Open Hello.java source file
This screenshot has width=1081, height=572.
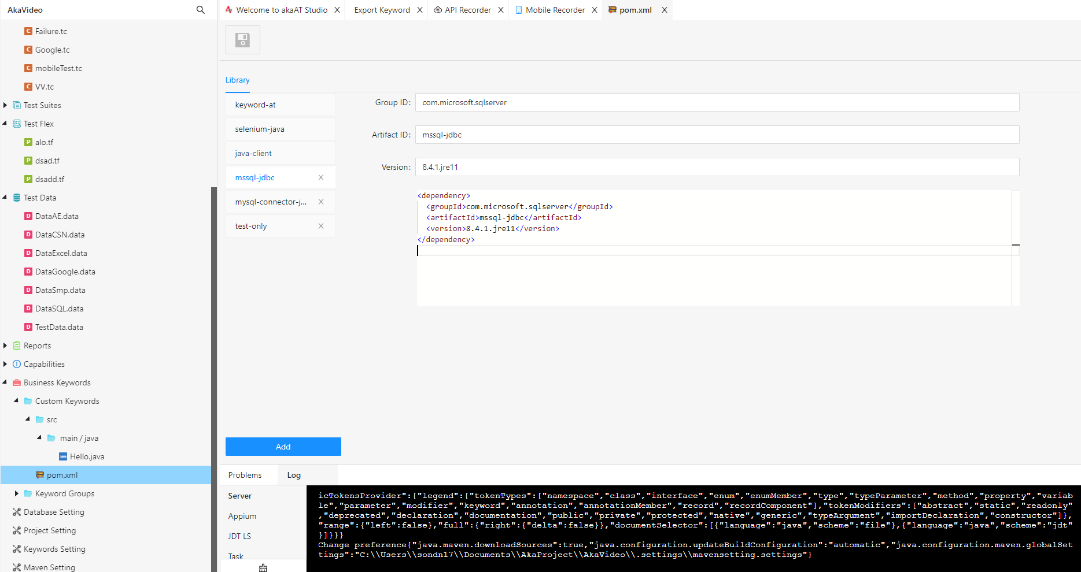tap(87, 456)
